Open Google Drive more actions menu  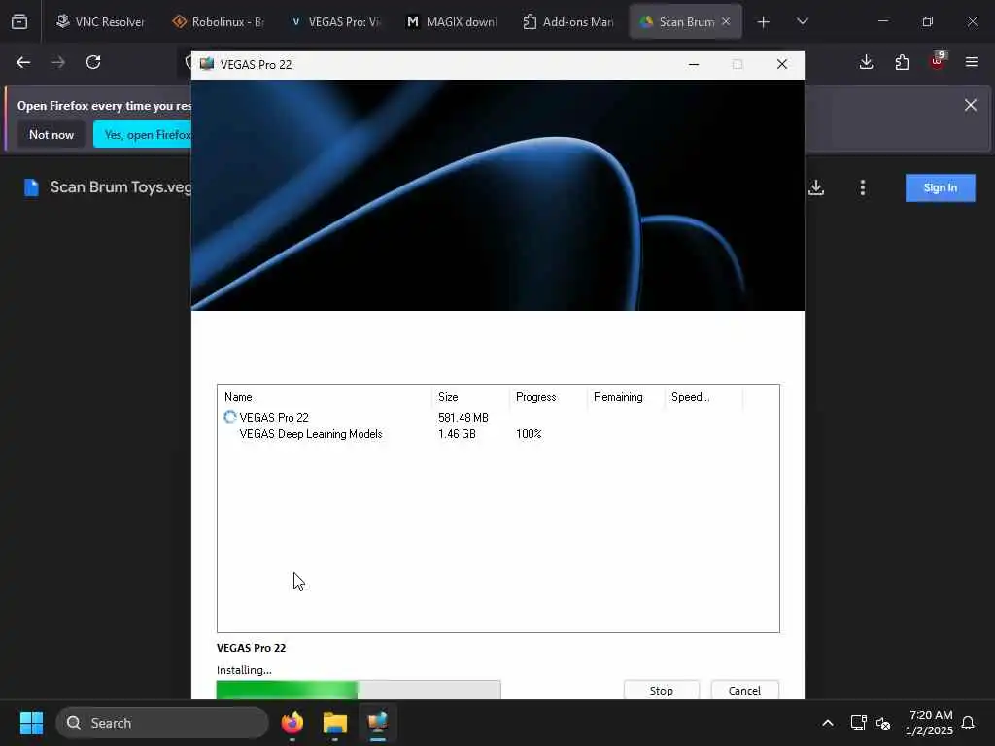[x=863, y=187]
